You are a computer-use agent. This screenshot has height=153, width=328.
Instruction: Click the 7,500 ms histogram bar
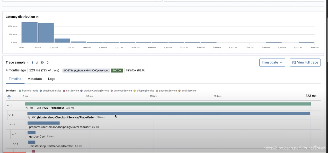pos(274,42)
